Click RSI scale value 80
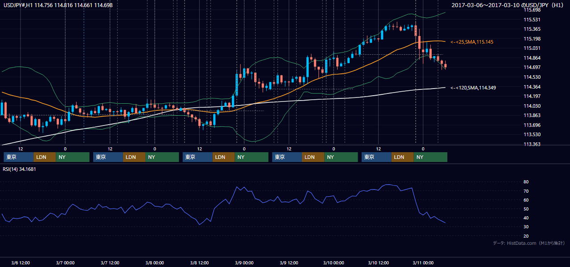570x267 pixels. coord(526,182)
